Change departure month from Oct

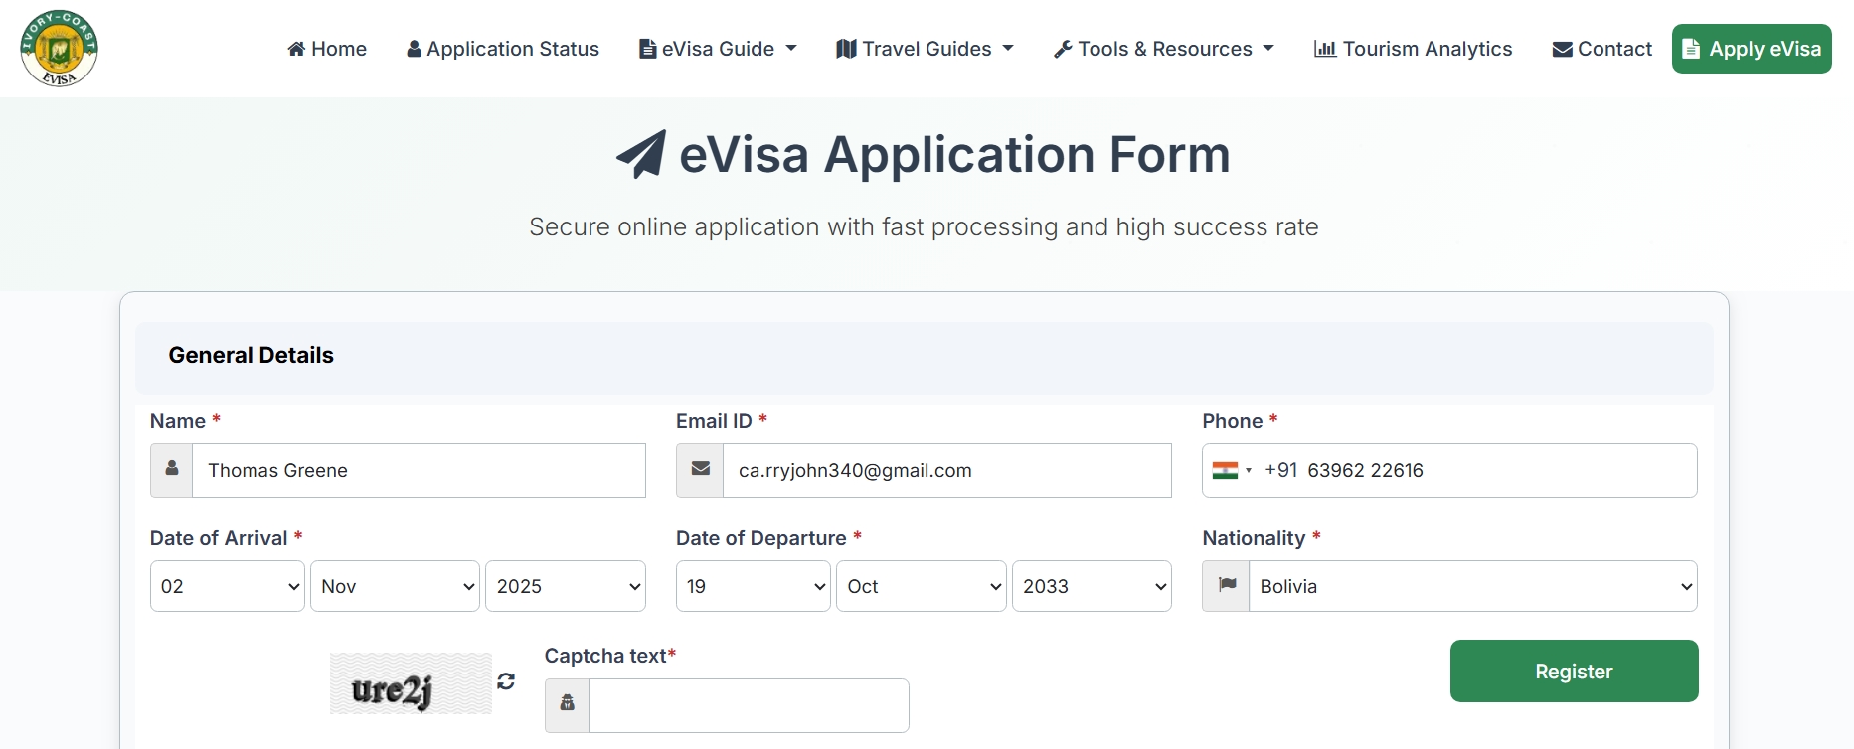[x=921, y=586]
